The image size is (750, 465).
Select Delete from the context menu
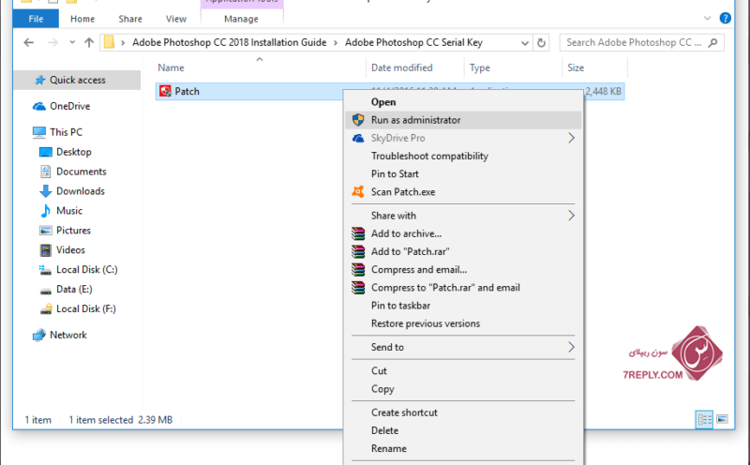click(x=384, y=430)
